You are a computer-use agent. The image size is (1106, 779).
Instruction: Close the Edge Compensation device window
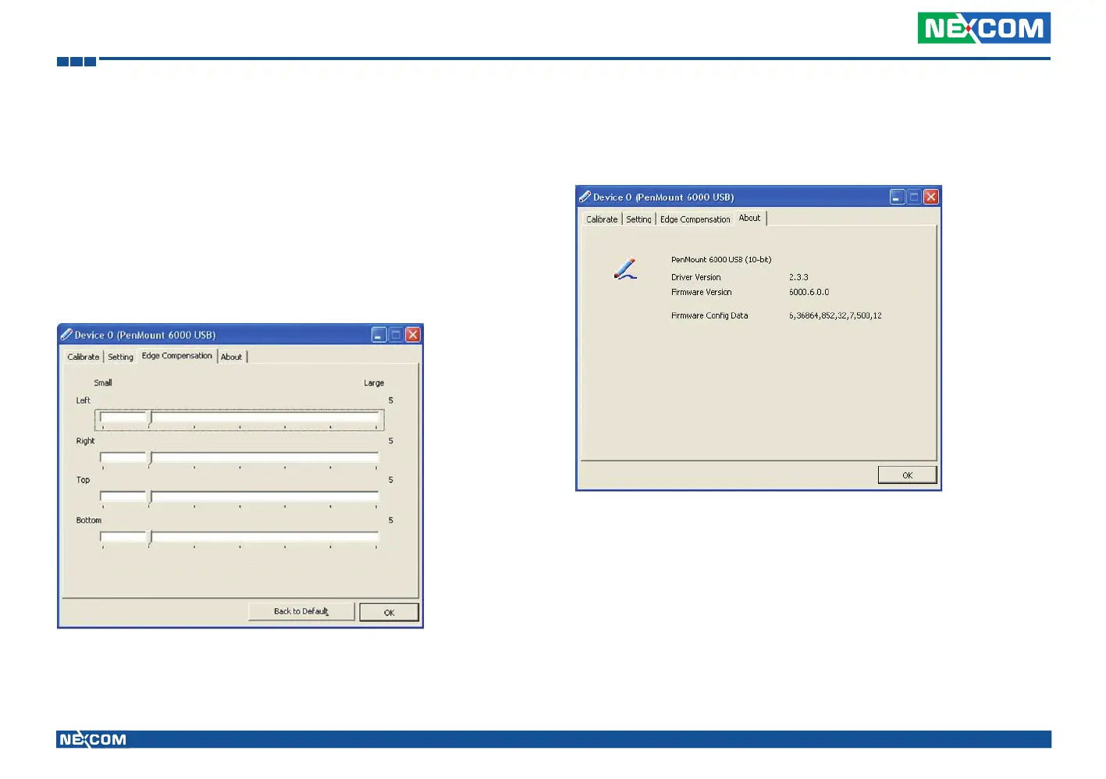pos(413,335)
